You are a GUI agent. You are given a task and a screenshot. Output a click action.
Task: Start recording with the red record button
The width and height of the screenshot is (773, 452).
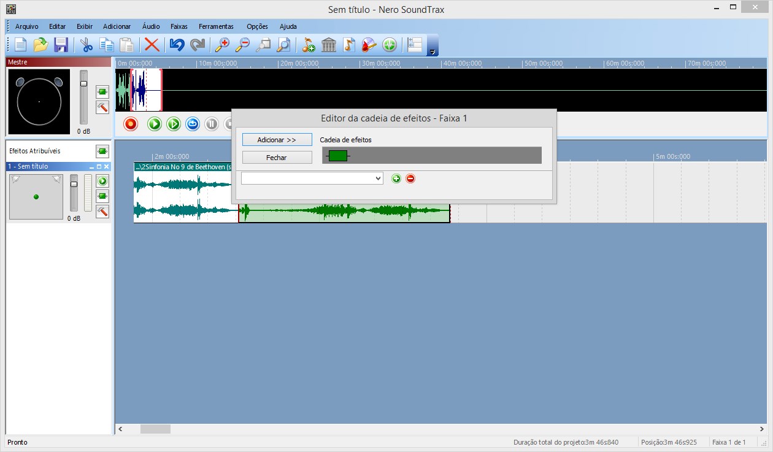click(x=131, y=124)
